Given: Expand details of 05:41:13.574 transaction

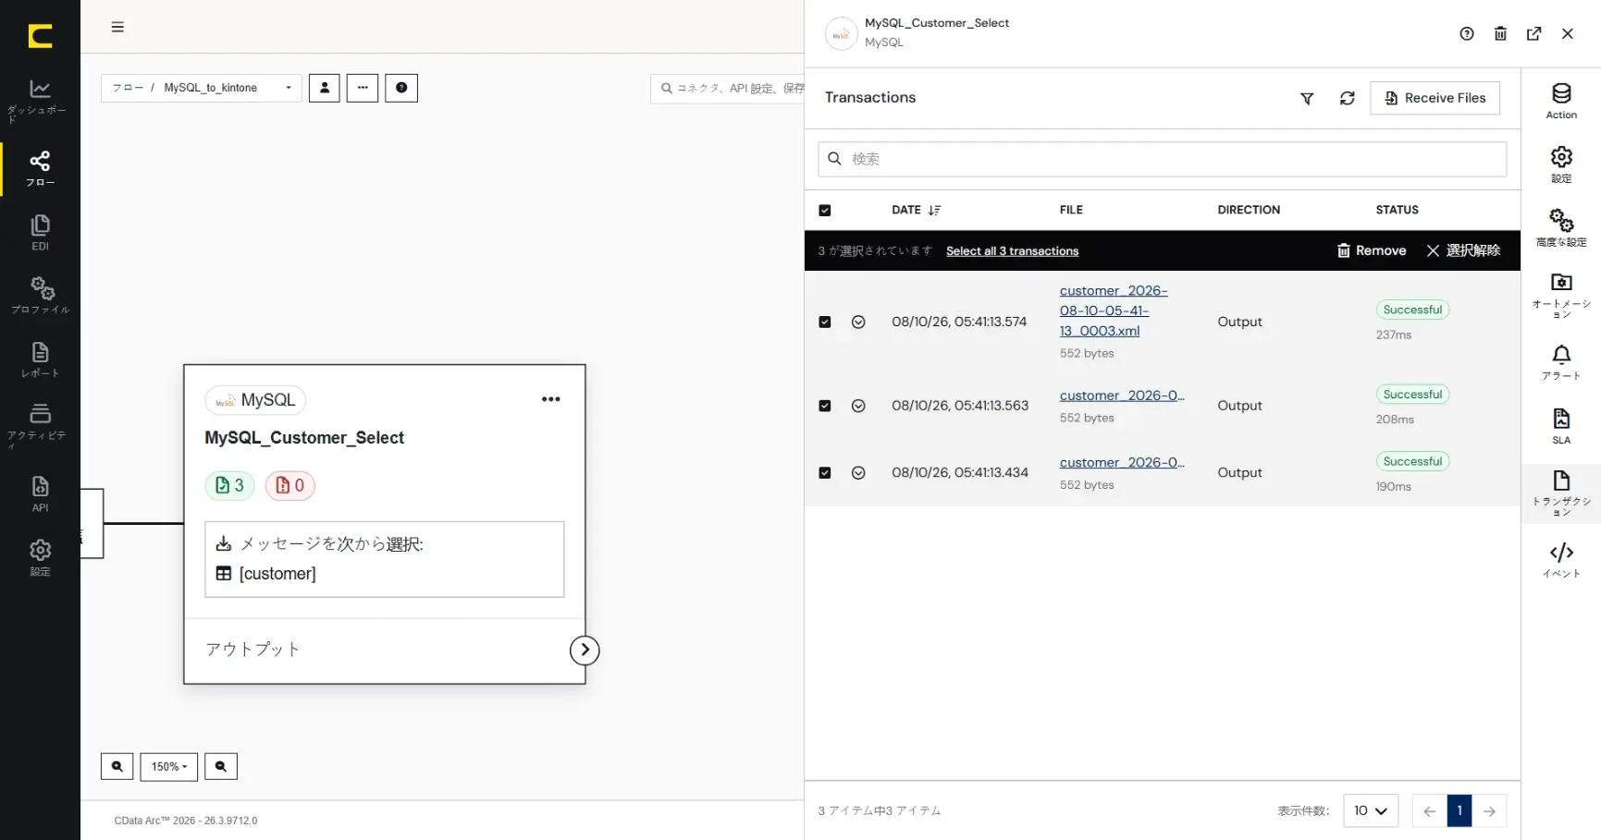Looking at the screenshot, I should [x=858, y=322].
